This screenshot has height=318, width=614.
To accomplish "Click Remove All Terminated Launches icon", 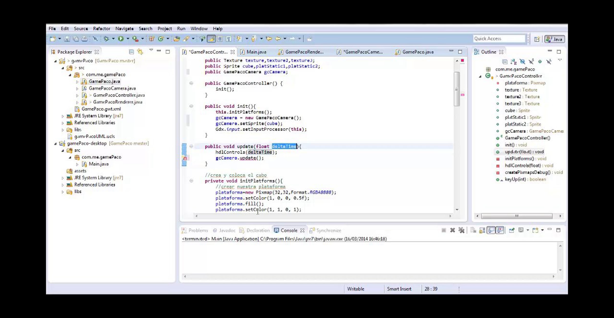I will (x=461, y=230).
